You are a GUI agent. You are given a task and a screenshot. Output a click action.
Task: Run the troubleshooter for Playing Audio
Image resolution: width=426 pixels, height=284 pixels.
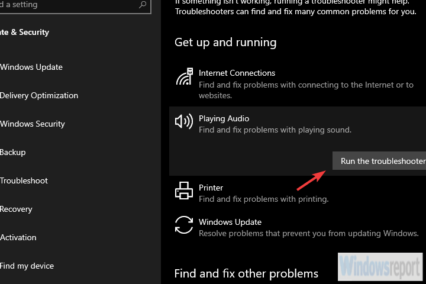(379, 161)
